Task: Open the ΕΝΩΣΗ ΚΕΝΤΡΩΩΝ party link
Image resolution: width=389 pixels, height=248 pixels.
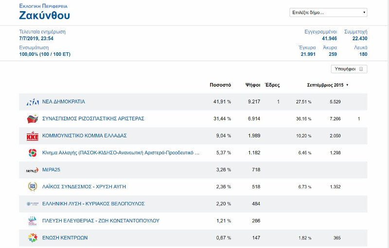Action: click(65, 238)
